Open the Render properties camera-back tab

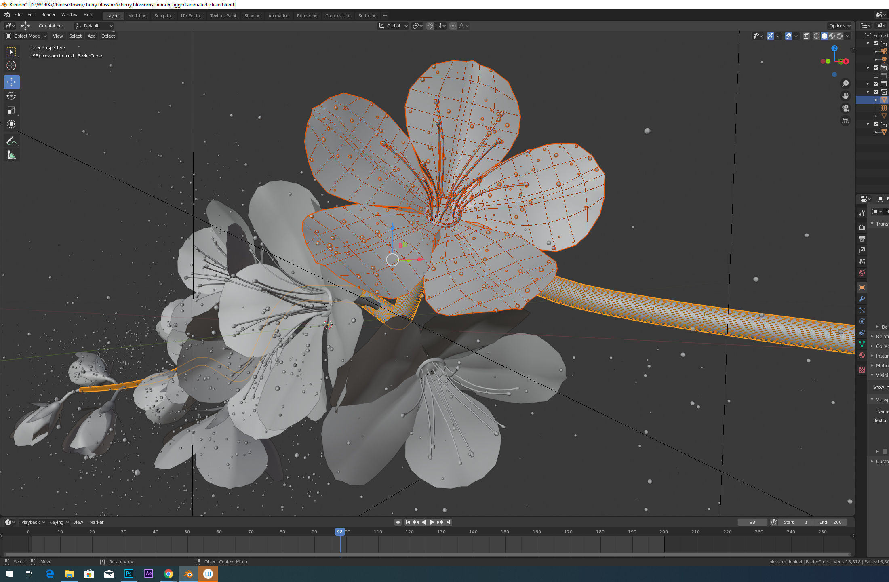[x=862, y=228]
